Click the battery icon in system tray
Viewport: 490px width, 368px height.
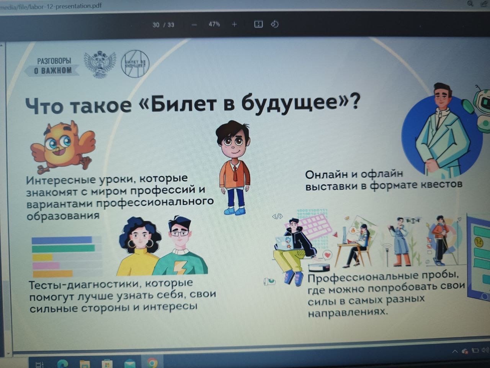(x=475, y=350)
